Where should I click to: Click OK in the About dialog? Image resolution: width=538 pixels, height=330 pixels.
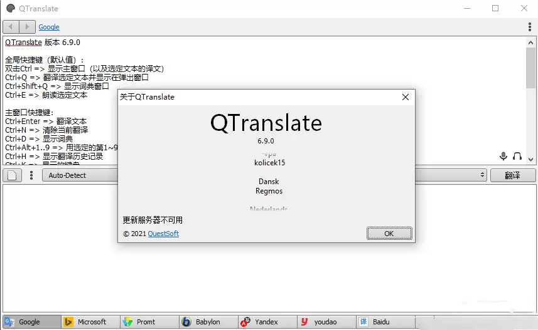389,234
